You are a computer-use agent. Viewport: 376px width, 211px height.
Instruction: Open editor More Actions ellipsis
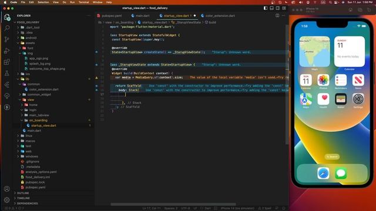(283, 16)
